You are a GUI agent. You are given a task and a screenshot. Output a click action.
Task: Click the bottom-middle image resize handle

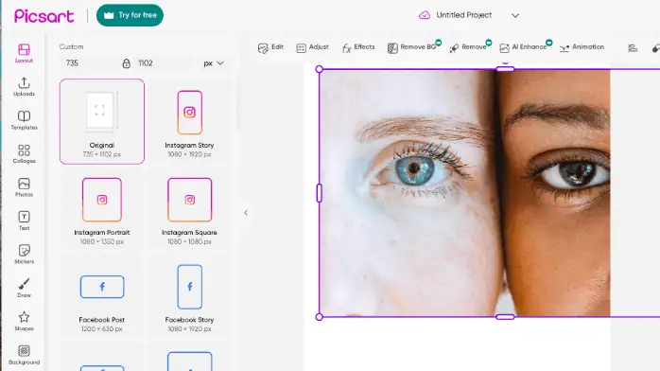pyautogui.click(x=505, y=317)
